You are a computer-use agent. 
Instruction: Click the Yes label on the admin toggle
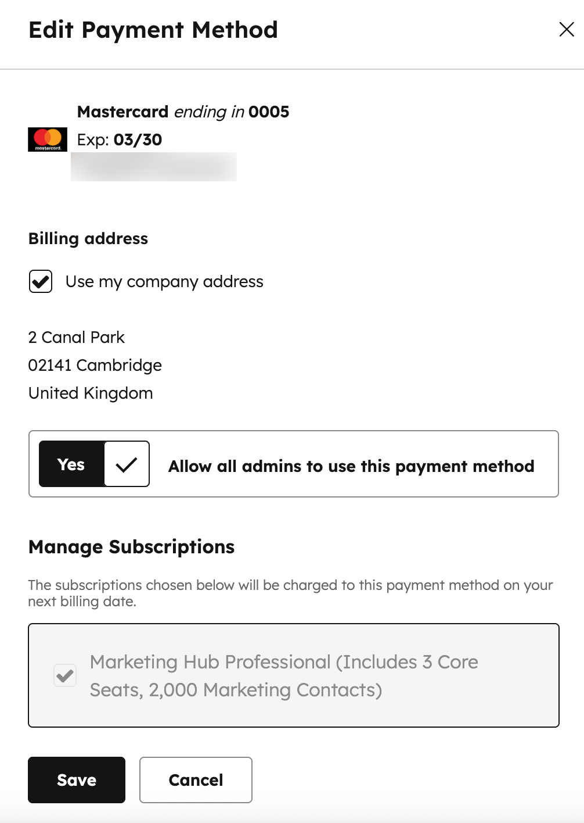(x=71, y=464)
